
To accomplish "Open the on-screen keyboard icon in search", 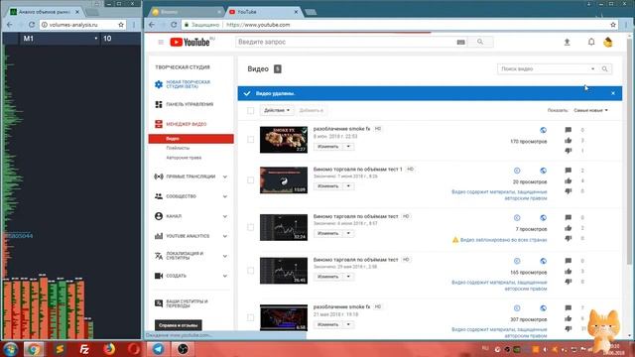I will click(x=460, y=42).
